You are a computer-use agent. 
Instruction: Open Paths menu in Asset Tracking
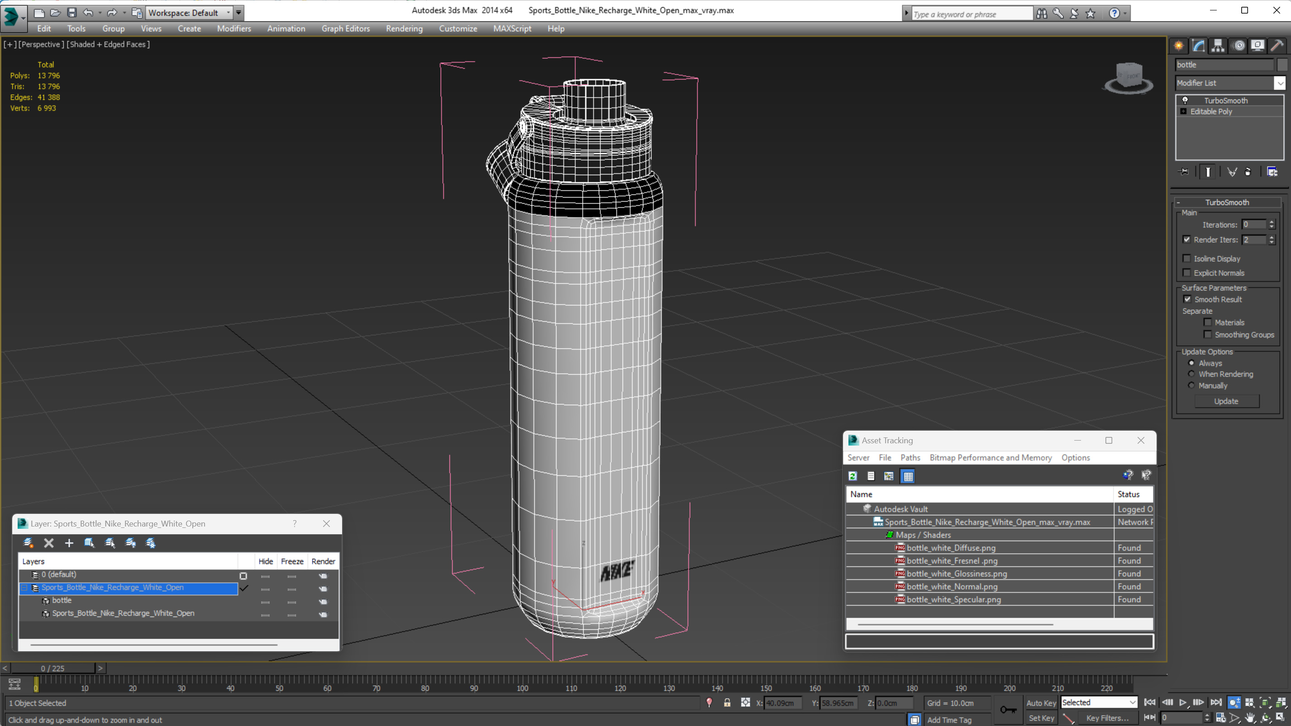pyautogui.click(x=910, y=457)
